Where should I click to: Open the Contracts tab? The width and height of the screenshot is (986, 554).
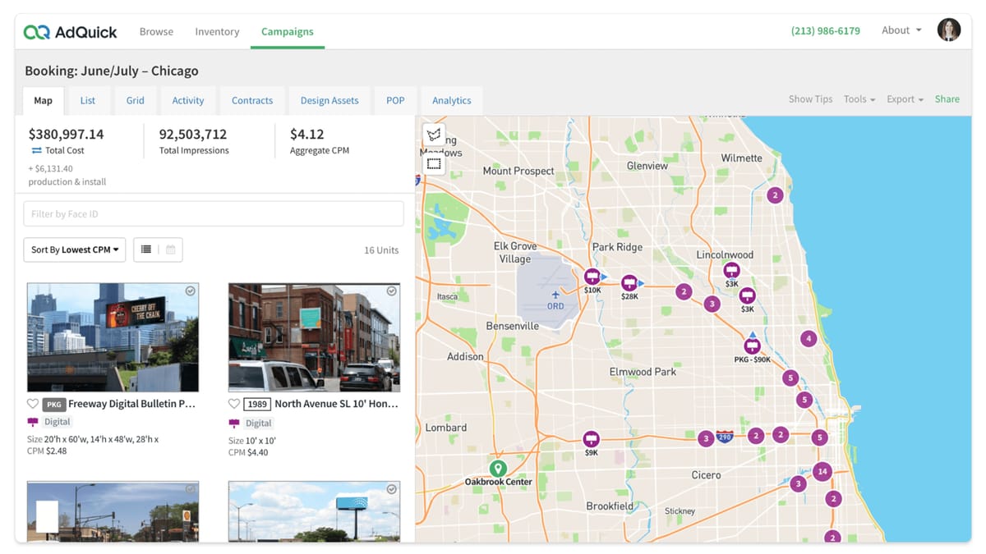(252, 101)
